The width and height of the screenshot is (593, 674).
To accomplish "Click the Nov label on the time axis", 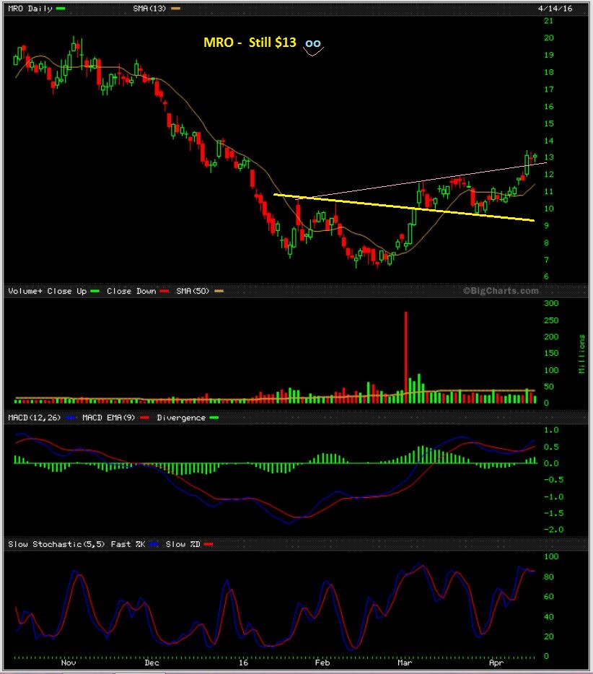I will tap(69, 662).
